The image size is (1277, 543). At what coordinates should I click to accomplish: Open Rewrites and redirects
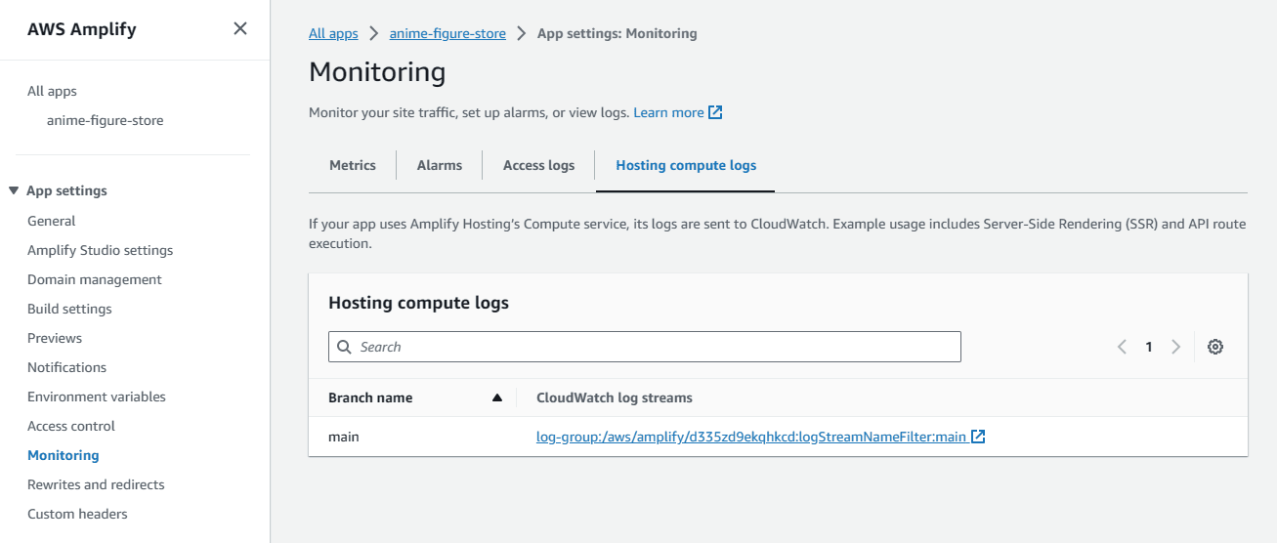[x=96, y=484]
